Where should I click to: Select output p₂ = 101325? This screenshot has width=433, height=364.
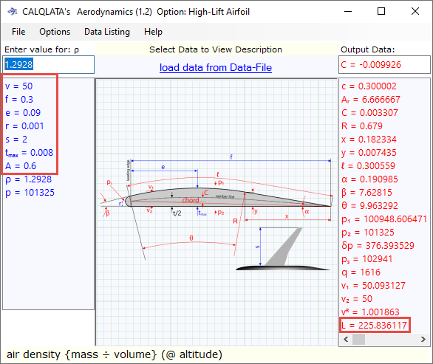click(368, 233)
